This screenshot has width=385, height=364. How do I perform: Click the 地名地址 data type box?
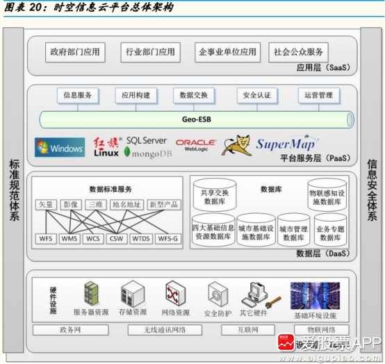(126, 204)
